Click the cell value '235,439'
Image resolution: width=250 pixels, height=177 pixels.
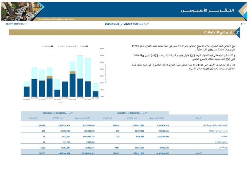(x=116, y=126)
